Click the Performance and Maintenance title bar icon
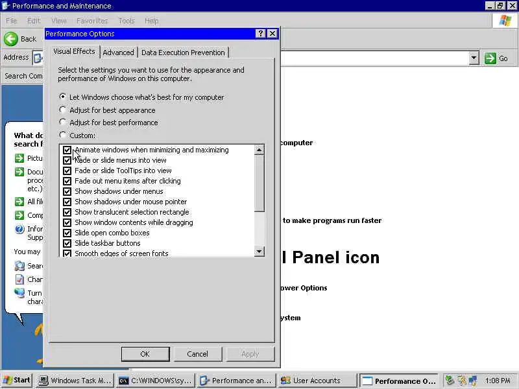Viewport: 519px width, 389px height. coord(6,6)
